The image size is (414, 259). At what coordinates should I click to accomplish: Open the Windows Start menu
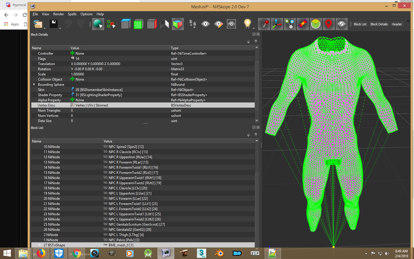tap(7, 253)
